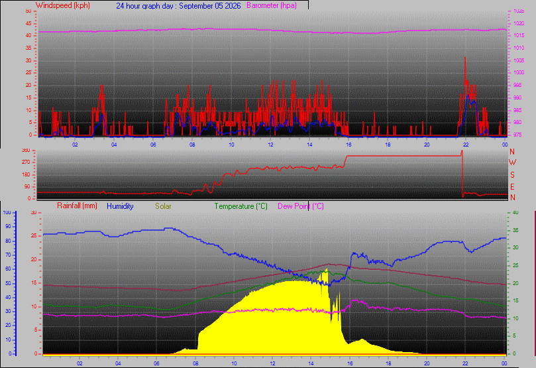
Task: Click the Humidity legend label
Action: pyautogui.click(x=120, y=206)
